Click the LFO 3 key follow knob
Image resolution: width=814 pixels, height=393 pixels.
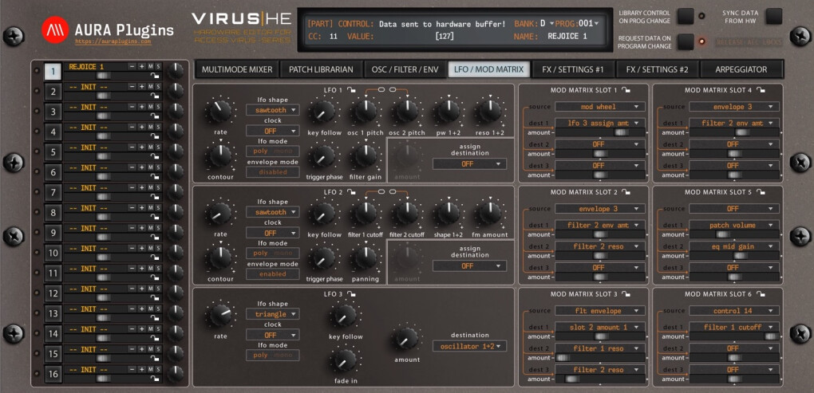point(344,315)
